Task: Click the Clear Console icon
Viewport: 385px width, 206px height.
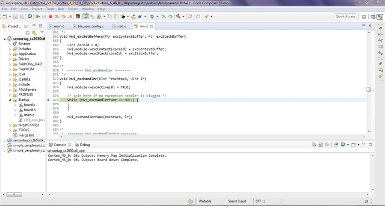Action: point(314,145)
